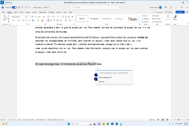This screenshot has width=189, height=126.
Task: Open the font size dropdown
Action: pyautogui.click(x=30, y=17)
